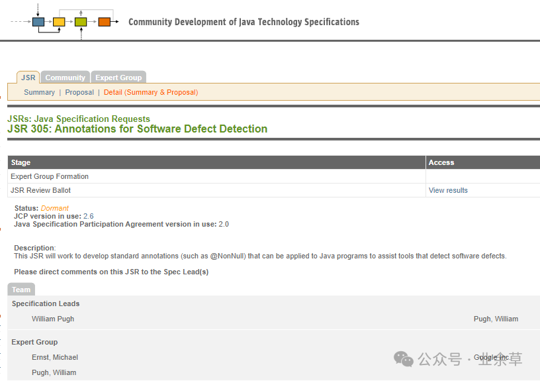Open the Community tab
The width and height of the screenshot is (540, 381).
pyautogui.click(x=65, y=78)
